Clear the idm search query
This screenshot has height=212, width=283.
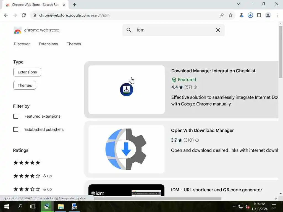(218, 30)
